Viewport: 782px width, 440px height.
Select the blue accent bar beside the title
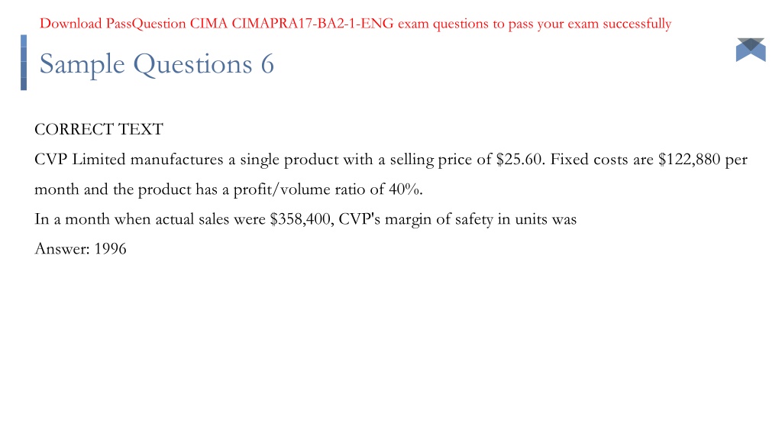pyautogui.click(x=24, y=63)
